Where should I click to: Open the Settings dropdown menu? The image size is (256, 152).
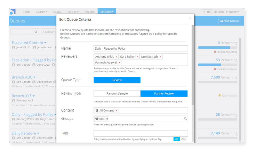[x=107, y=12]
